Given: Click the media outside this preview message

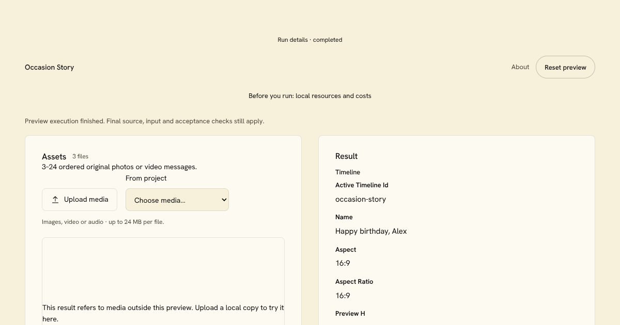Looking at the screenshot, I should (163, 313).
